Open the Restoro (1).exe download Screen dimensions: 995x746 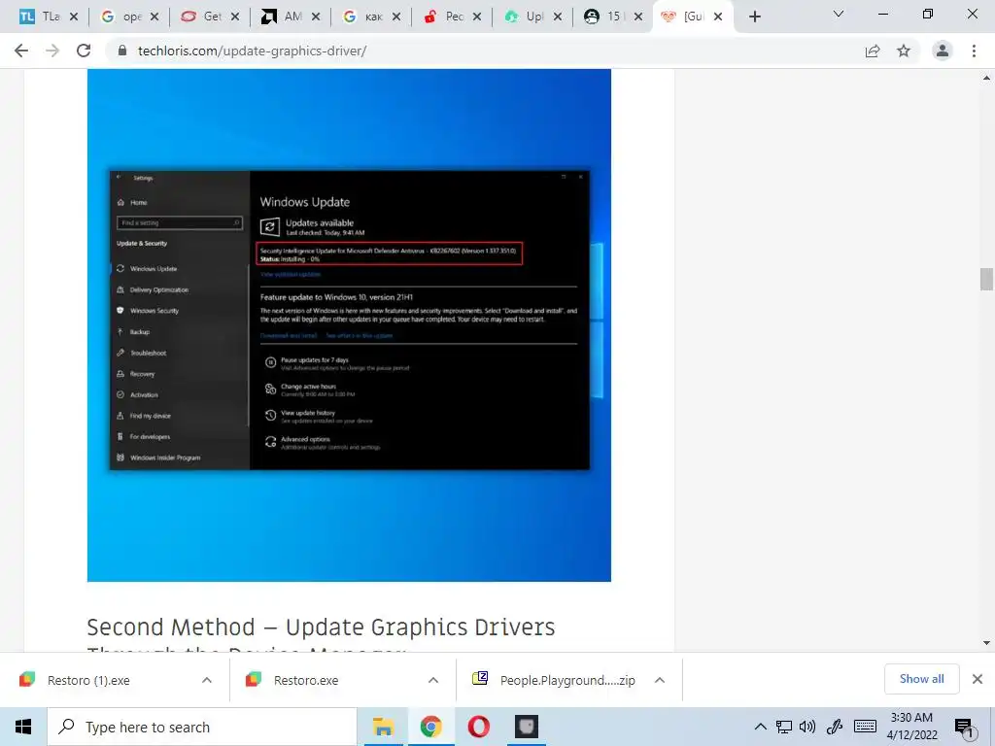(x=88, y=680)
